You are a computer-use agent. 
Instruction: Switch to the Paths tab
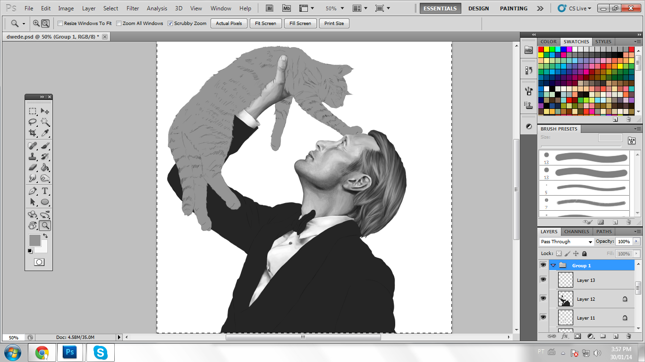pos(604,231)
